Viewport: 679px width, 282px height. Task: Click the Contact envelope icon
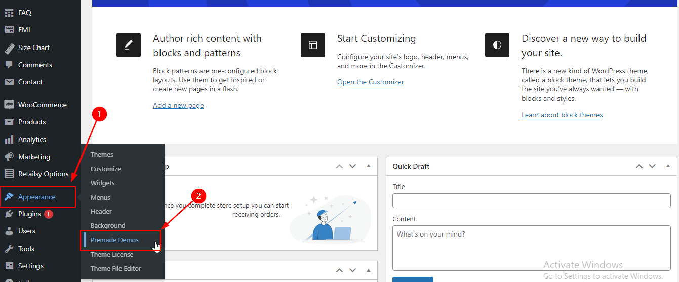point(9,82)
